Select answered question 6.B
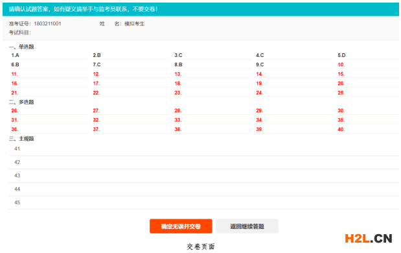The width and height of the screenshot is (401, 253). click(15, 64)
